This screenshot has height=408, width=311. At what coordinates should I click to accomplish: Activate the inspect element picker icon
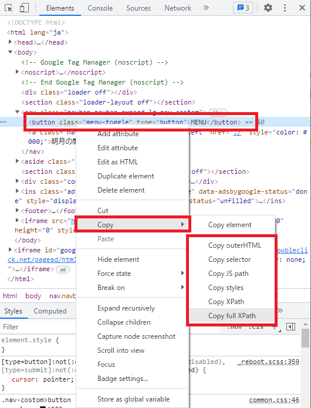click(x=9, y=8)
